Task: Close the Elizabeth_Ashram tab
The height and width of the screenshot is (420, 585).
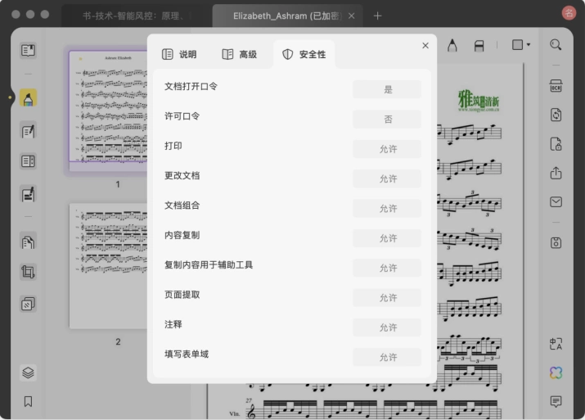Action: (x=352, y=16)
